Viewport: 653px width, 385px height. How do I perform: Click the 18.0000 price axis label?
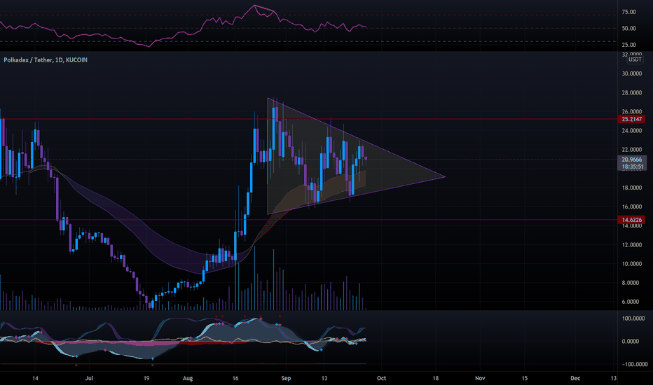point(631,188)
